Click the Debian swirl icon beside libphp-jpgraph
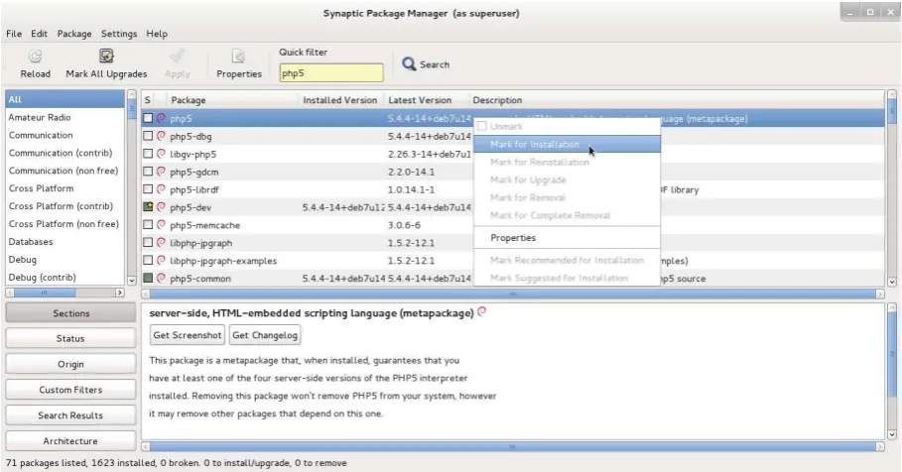This screenshot has width=902, height=472. pyautogui.click(x=161, y=243)
